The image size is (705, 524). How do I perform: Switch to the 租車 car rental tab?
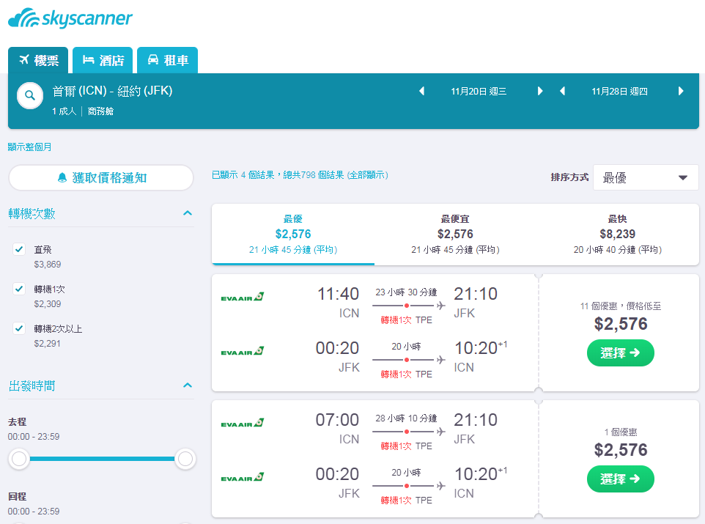pos(167,60)
